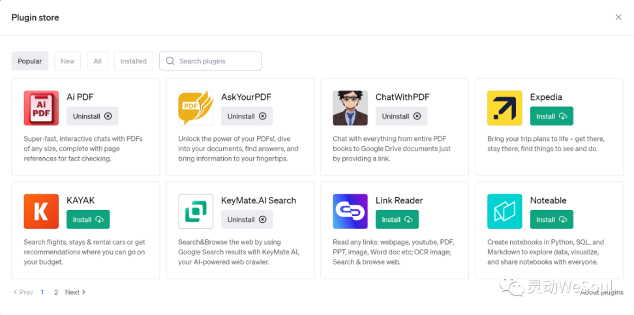Click the Expedia plugin logo
The height and width of the screenshot is (315, 634).
[x=505, y=108]
